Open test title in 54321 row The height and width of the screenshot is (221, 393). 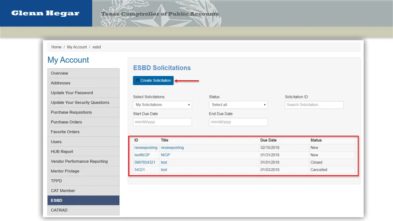point(164,170)
